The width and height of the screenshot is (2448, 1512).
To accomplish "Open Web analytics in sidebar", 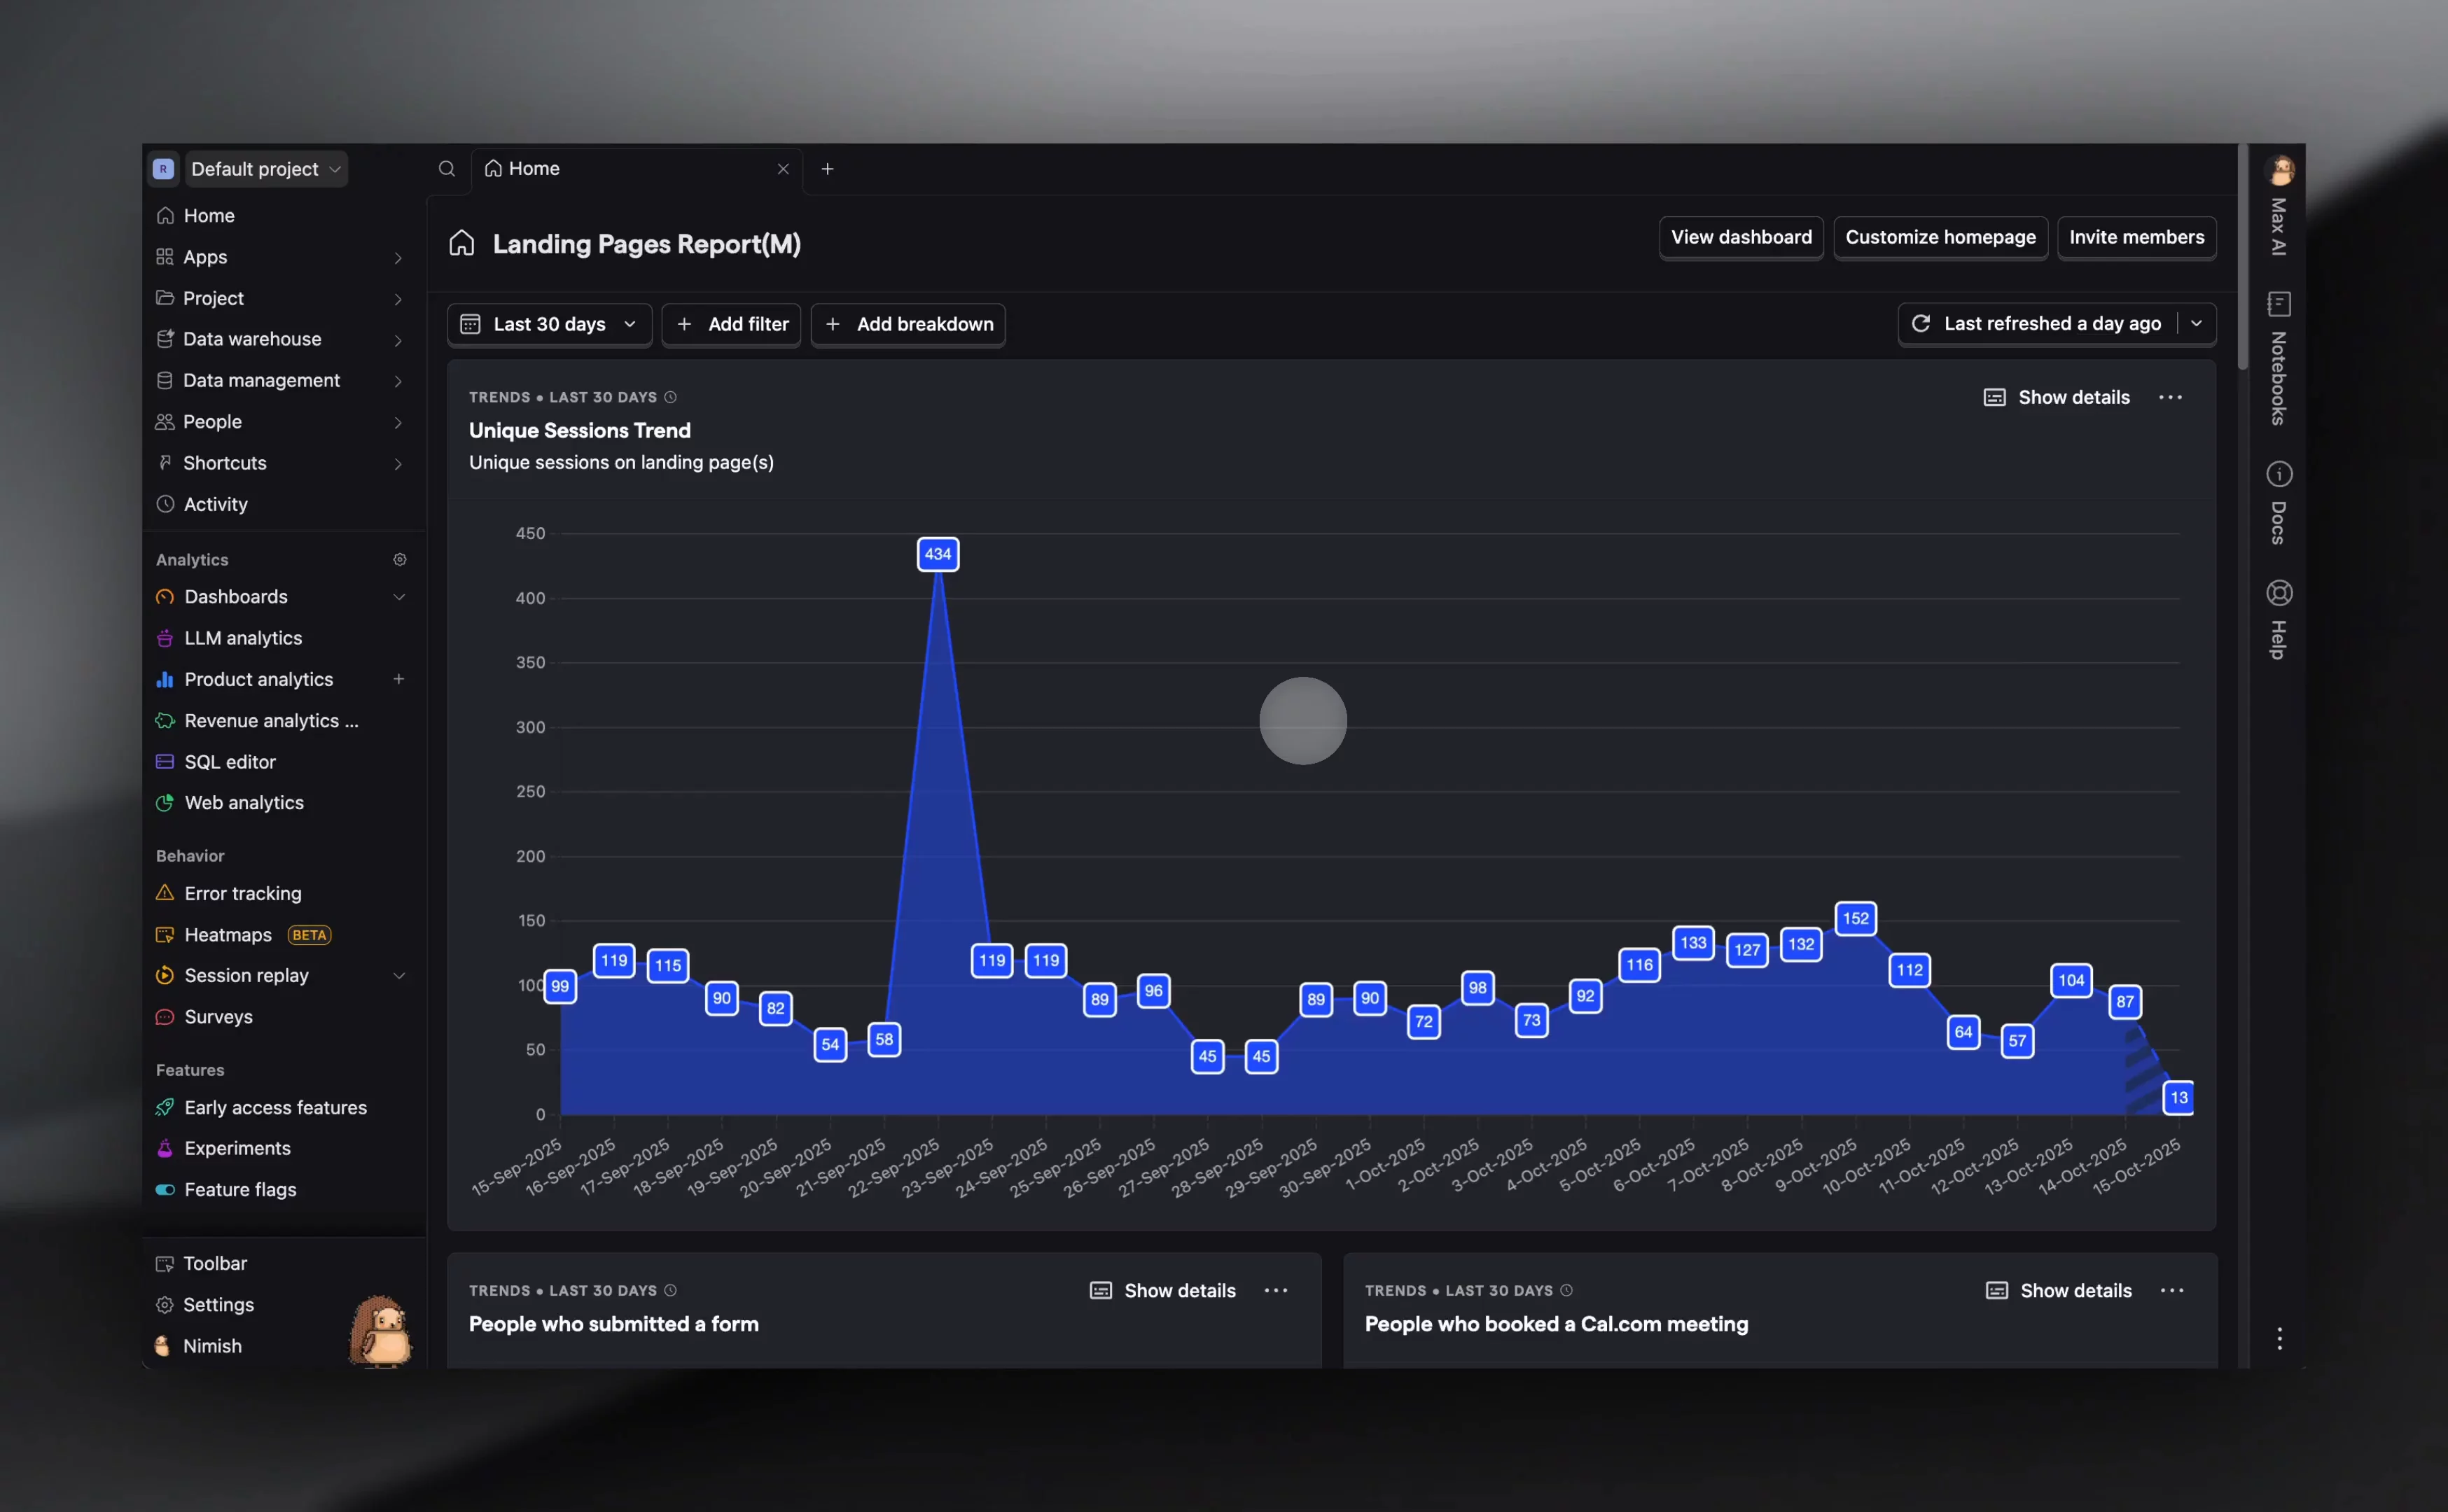I will coord(244,803).
